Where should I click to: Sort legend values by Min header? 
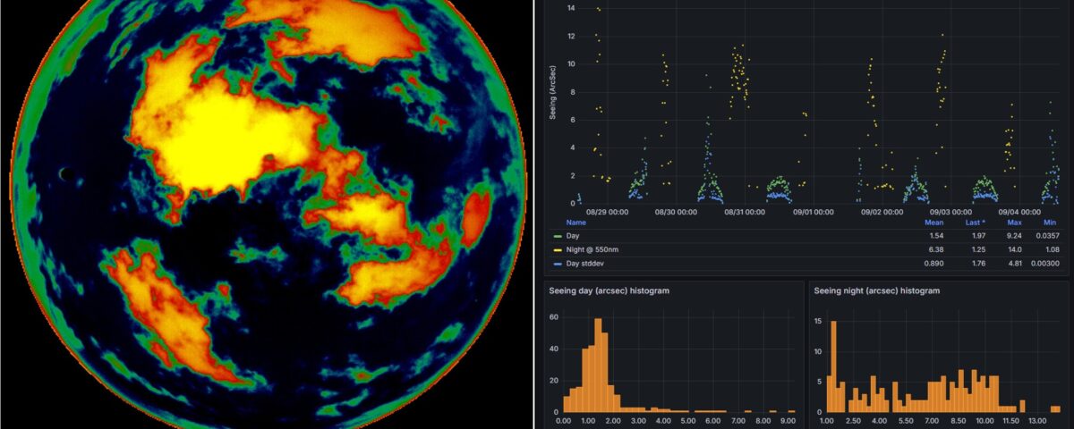(1050, 222)
